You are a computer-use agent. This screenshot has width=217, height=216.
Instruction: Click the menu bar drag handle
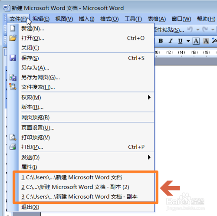pyautogui.click(x=5, y=19)
